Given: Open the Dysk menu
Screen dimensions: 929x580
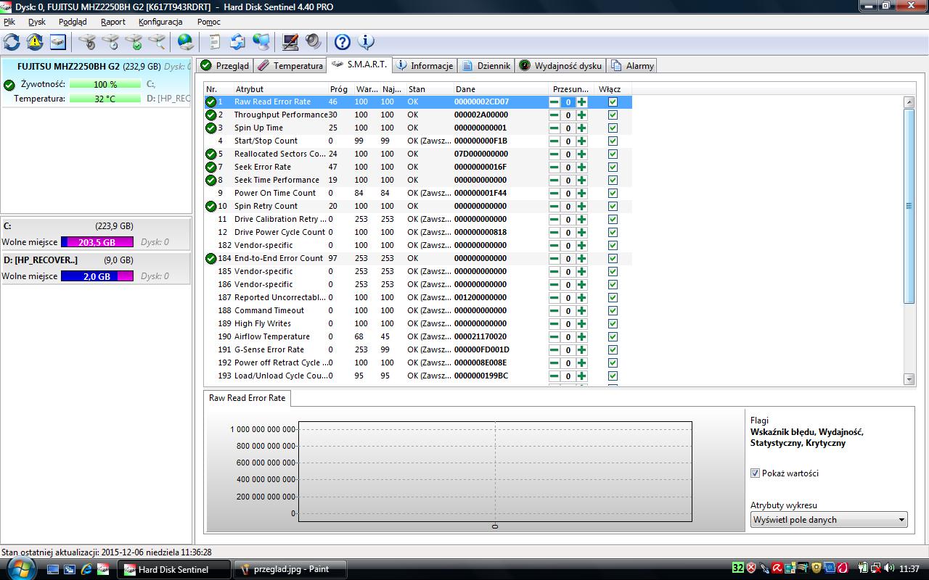Looking at the screenshot, I should (37, 22).
